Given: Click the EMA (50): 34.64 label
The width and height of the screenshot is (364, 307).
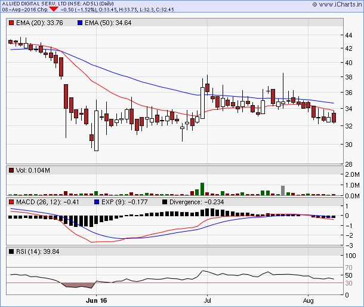Looking at the screenshot, I should click(x=108, y=23).
